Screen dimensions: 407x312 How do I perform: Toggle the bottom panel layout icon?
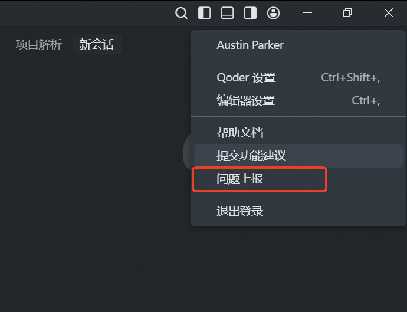coord(227,13)
